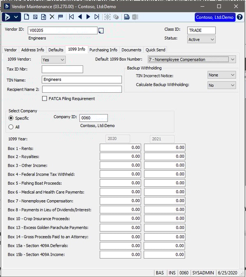The width and height of the screenshot is (246, 277).
Task: Go to the last vendor record
Action: pyautogui.click(x=97, y=17)
